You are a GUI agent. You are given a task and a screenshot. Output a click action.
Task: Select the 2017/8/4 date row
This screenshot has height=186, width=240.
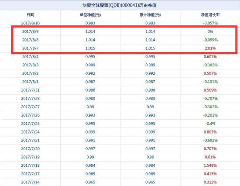point(120,57)
